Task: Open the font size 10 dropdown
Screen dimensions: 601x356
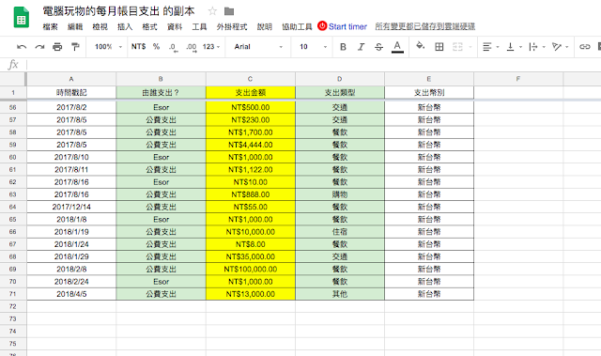Action: tap(313, 47)
